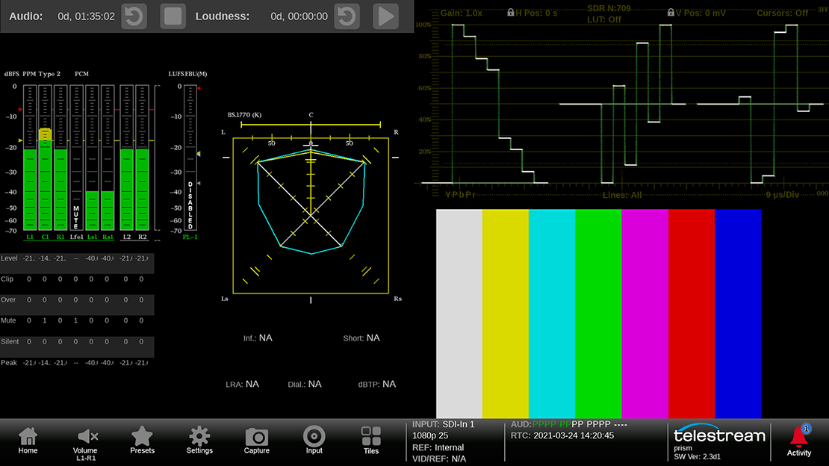Open the YPbPr waveform mode selector
The image size is (829, 466).
point(460,195)
